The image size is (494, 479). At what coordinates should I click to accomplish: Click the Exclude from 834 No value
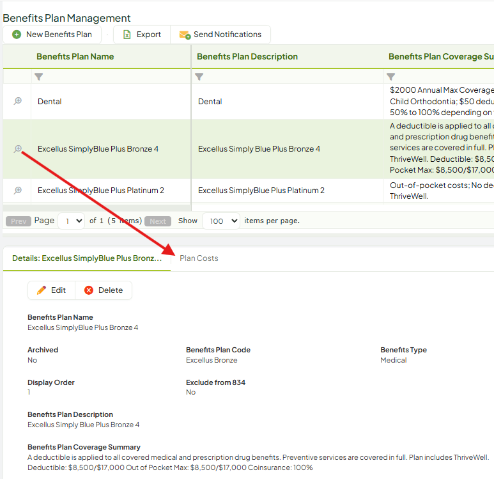(190, 392)
